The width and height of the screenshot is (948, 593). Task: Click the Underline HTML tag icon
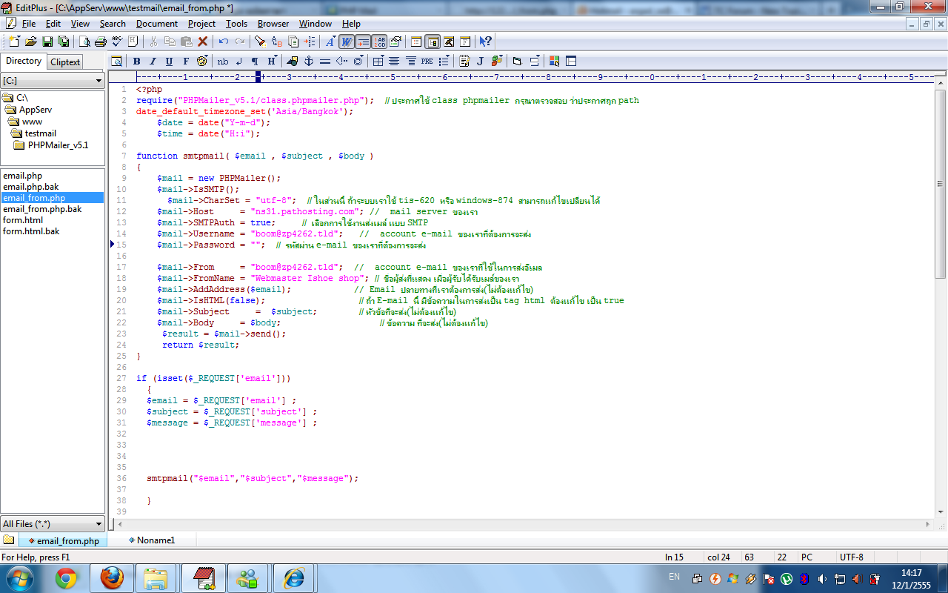(x=169, y=61)
